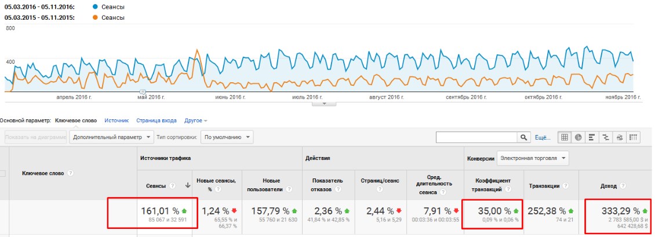Open the annotation bubble on chart axis
Image resolution: width=655 pixels, height=237 pixels.
(x=143, y=92)
